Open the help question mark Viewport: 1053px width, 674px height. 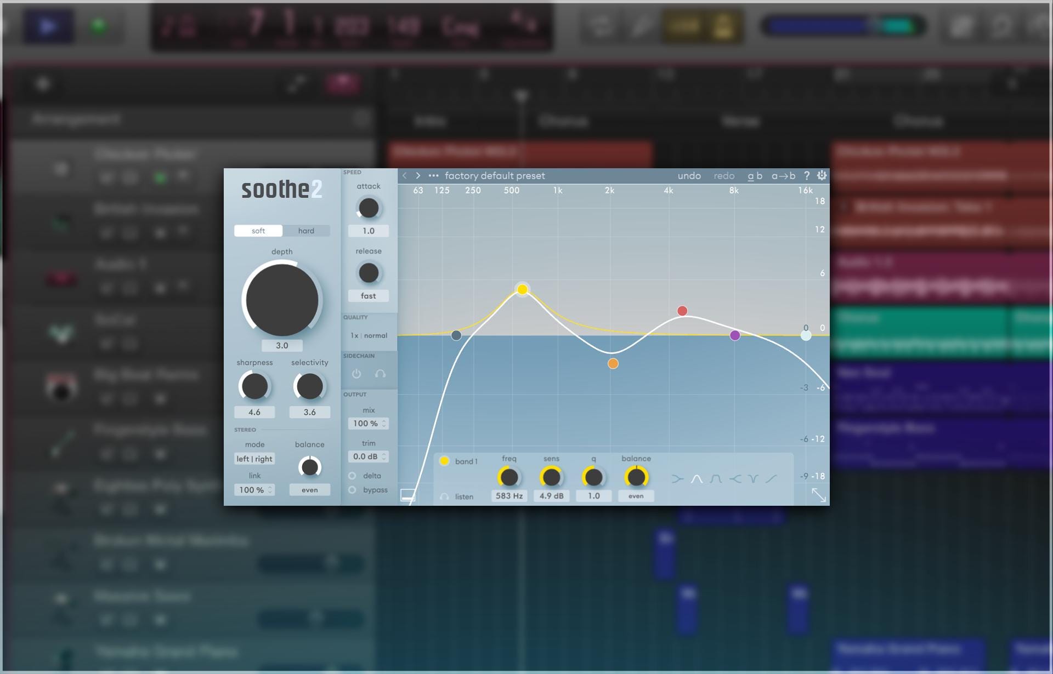point(807,176)
